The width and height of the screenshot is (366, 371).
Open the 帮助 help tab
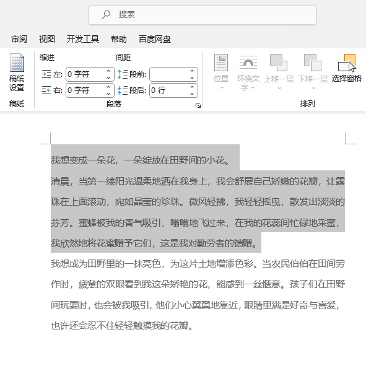point(119,39)
